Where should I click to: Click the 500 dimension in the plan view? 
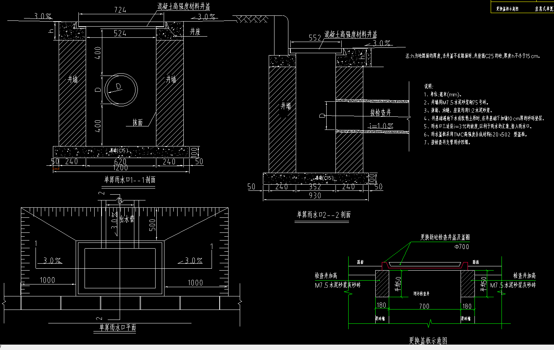pos(152,225)
